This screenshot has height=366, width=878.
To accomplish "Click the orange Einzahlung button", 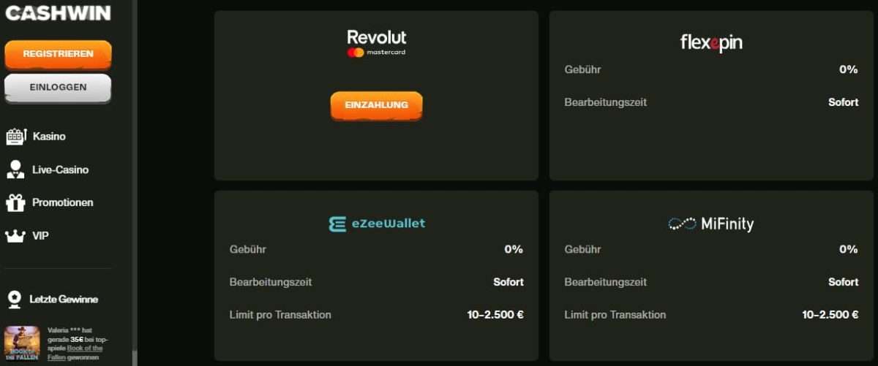I will point(376,105).
